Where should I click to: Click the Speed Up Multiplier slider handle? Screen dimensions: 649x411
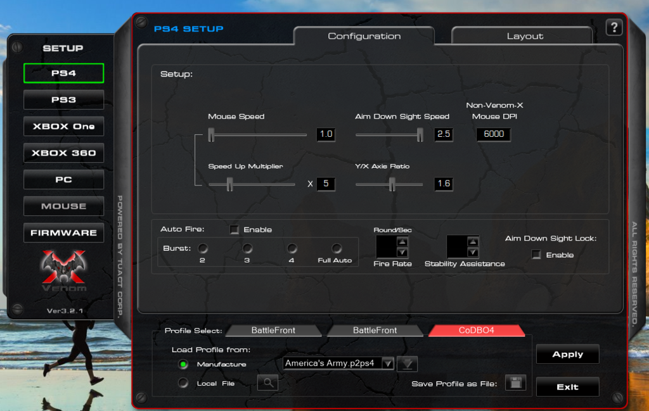click(229, 184)
